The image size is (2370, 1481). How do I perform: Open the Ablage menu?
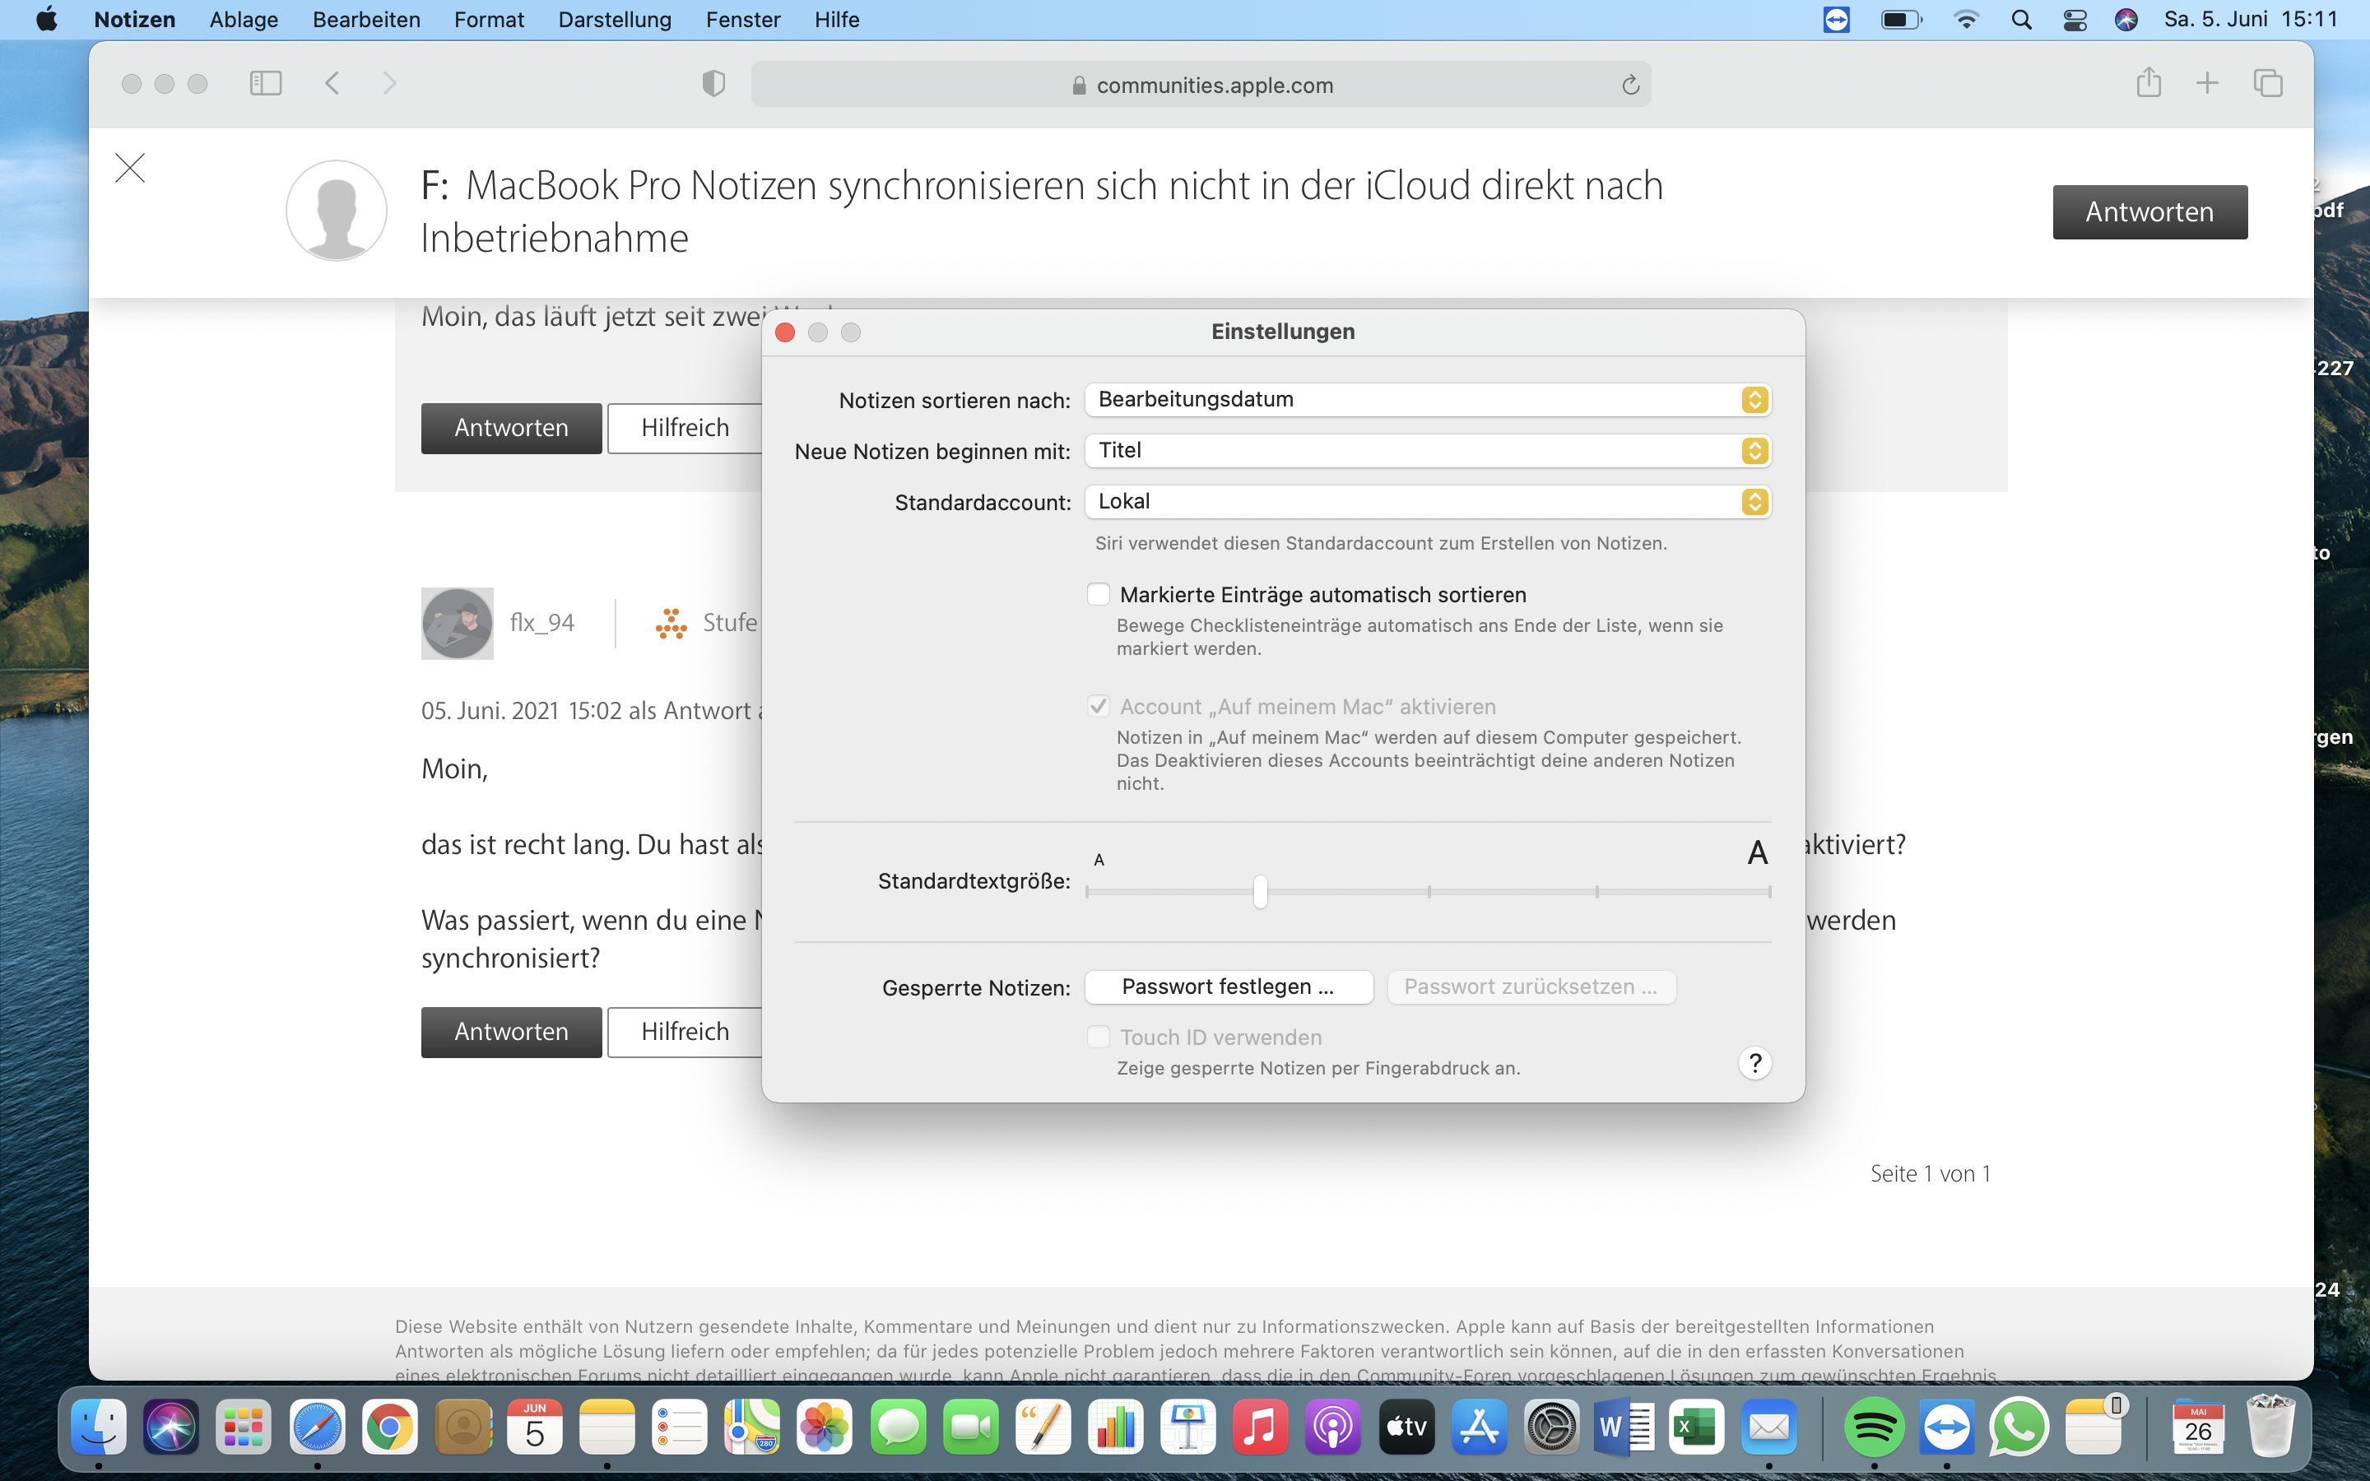[x=243, y=20]
